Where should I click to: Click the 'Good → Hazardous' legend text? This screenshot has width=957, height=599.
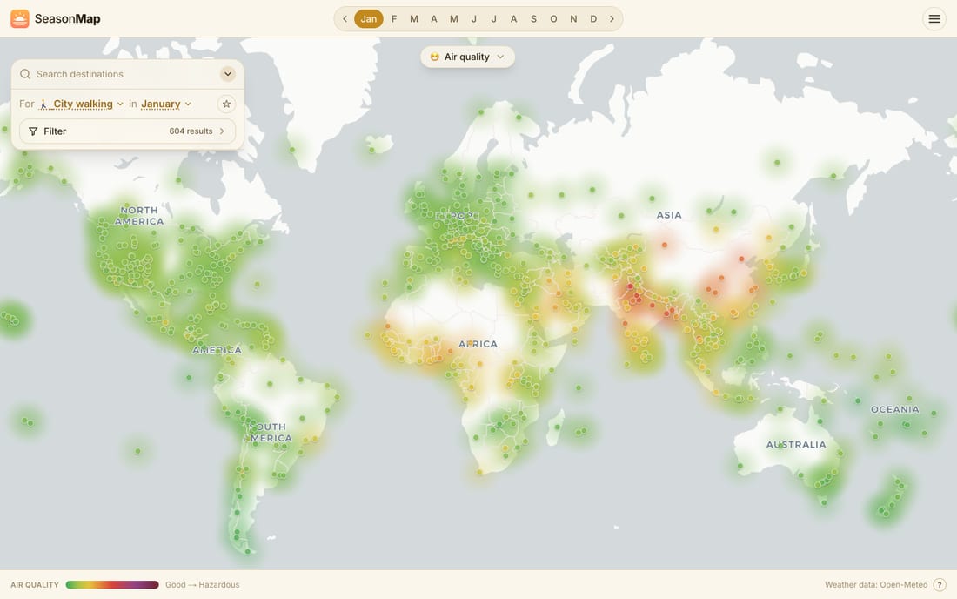(202, 585)
